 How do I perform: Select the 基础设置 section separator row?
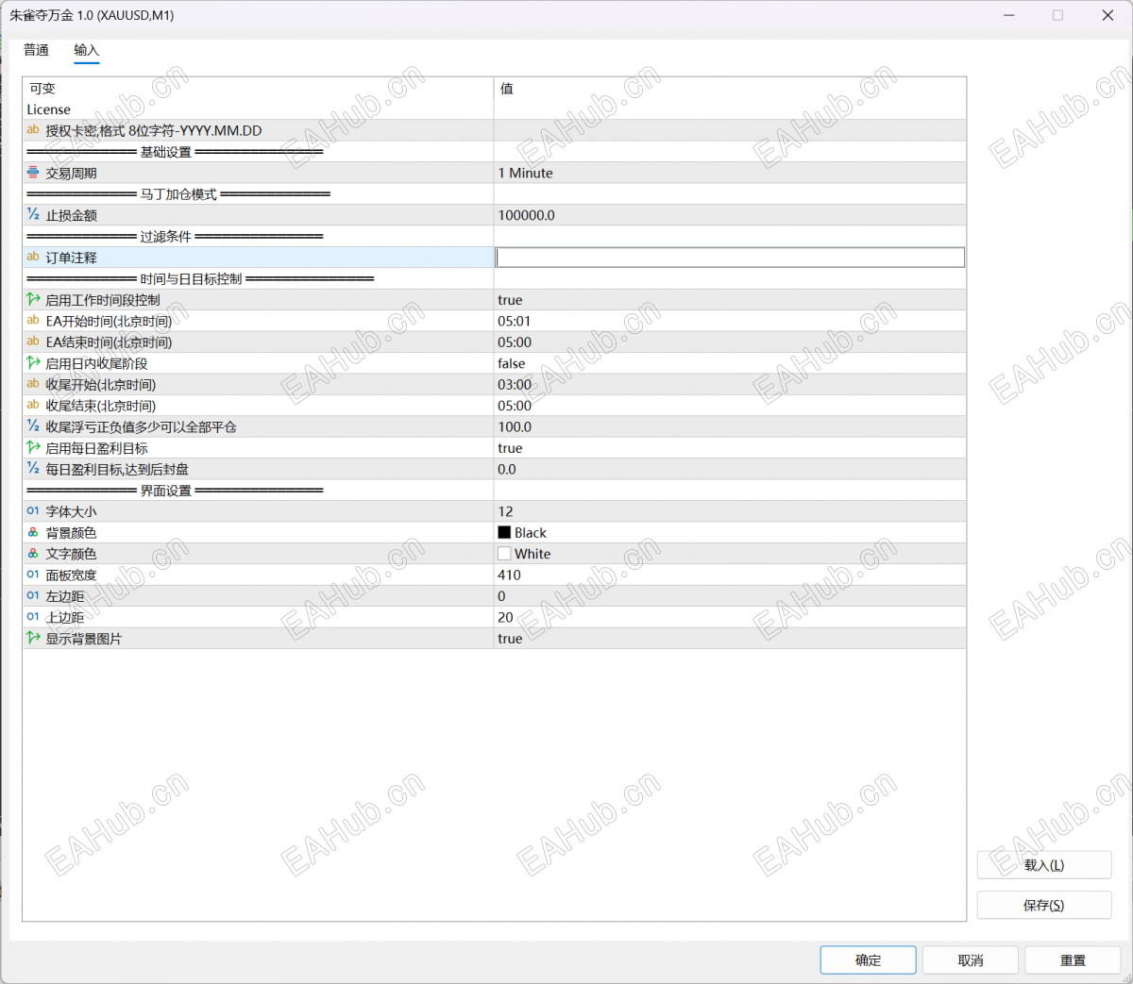point(494,152)
